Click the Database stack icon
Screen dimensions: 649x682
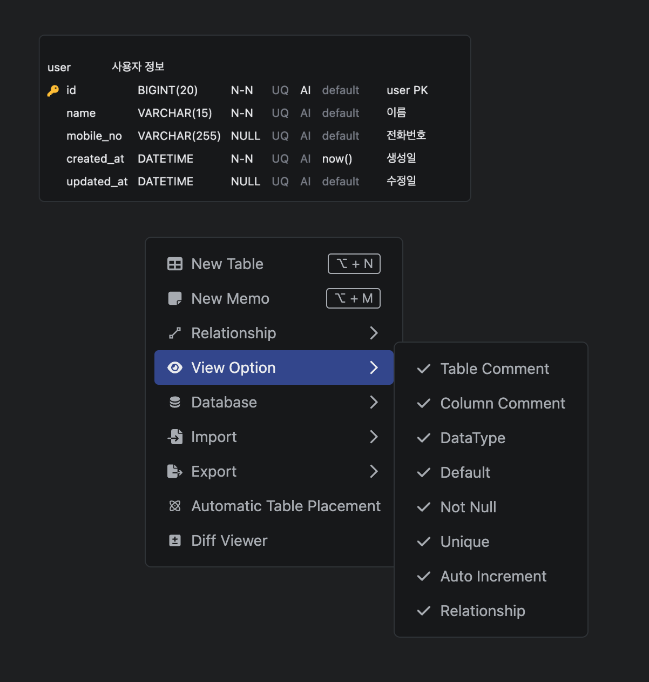point(175,402)
